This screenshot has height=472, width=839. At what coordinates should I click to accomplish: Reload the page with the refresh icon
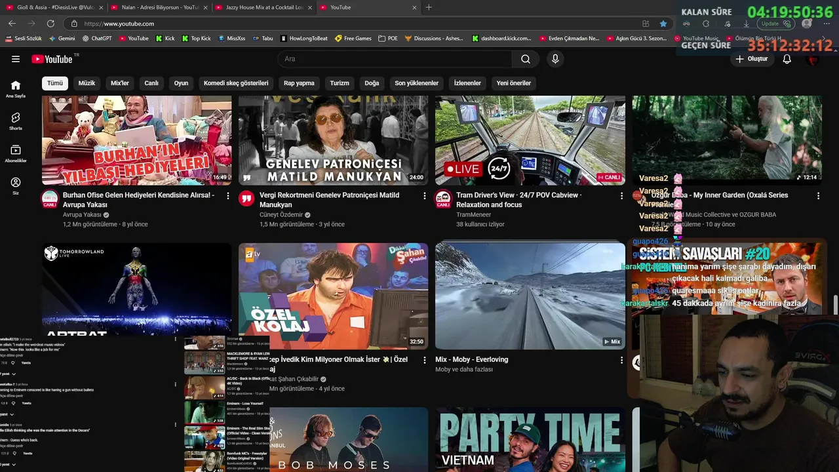pyautogui.click(x=50, y=24)
